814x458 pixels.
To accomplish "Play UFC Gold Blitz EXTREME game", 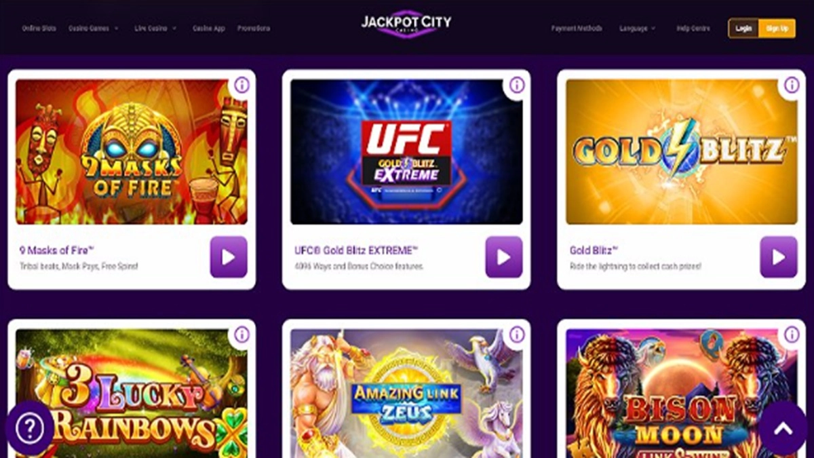I will click(x=504, y=257).
